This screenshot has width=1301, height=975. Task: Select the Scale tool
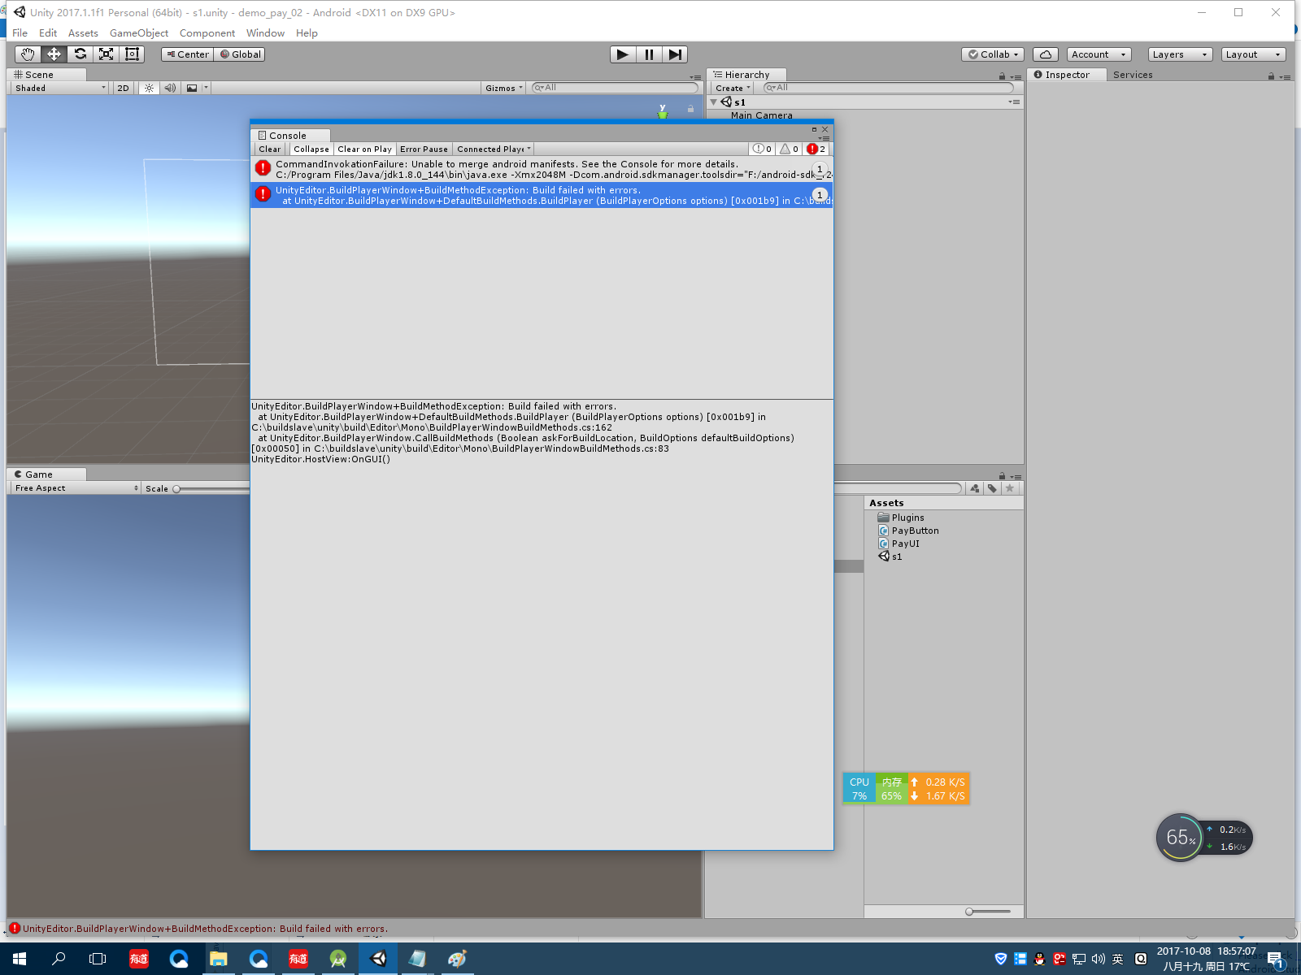106,54
